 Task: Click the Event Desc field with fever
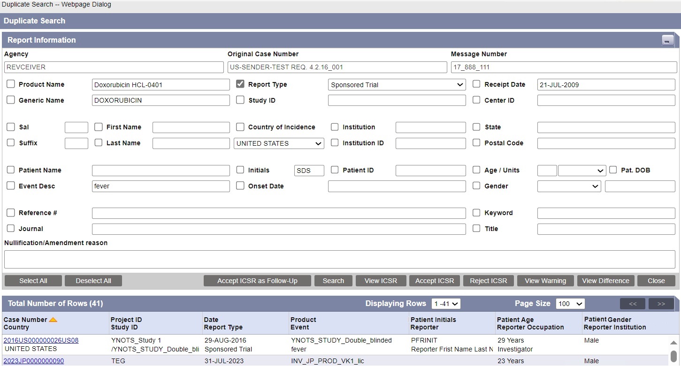(x=161, y=187)
